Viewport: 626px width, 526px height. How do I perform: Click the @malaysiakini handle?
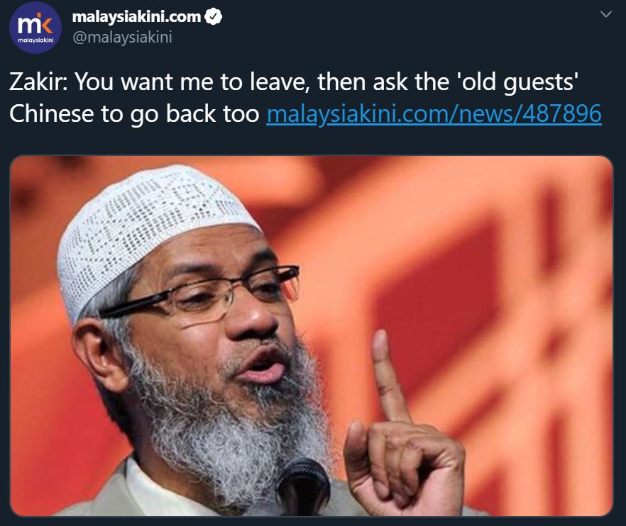[122, 37]
